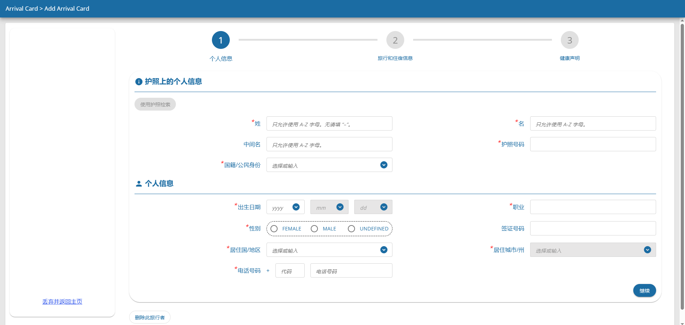The image size is (685, 325).
Task: Click the 丢弃并返回主页 link
Action: [x=62, y=301]
